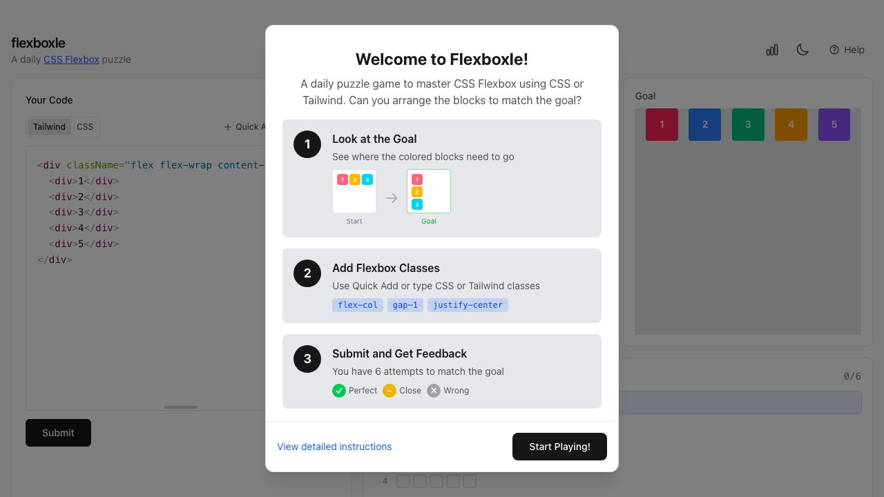Click the gray Wrong X icon

coord(433,390)
